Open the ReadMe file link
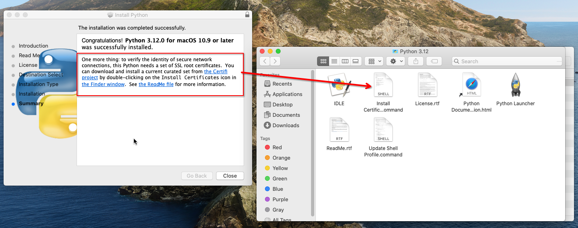 pos(156,84)
